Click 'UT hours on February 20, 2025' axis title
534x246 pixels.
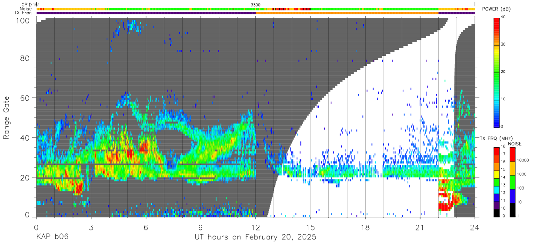[x=255, y=237]
